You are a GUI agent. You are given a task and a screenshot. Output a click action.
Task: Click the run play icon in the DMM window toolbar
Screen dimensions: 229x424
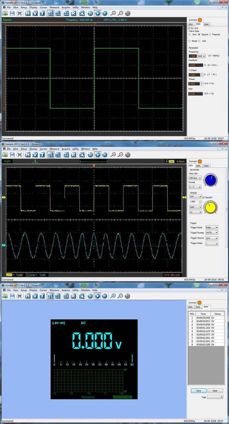pyautogui.click(x=97, y=296)
